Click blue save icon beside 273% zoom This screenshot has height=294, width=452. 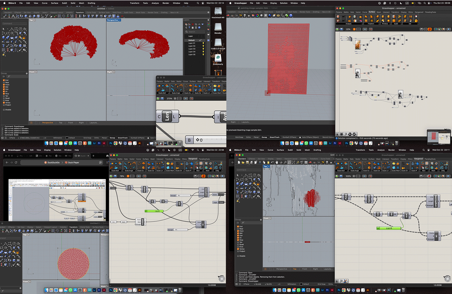[x=162, y=98]
